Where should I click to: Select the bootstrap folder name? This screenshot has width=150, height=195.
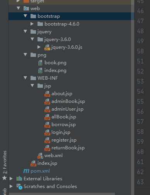click(x=49, y=16)
